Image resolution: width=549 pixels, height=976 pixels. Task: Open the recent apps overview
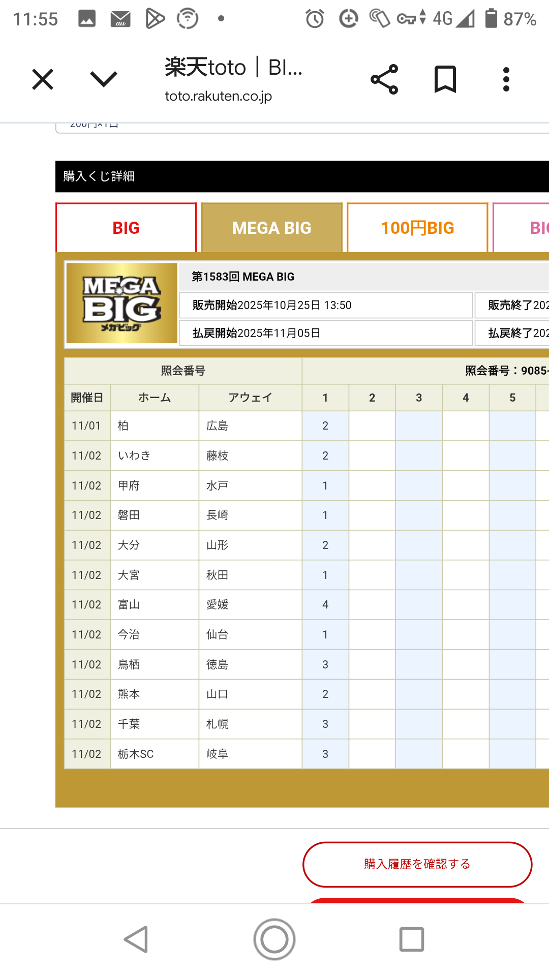[411, 939]
